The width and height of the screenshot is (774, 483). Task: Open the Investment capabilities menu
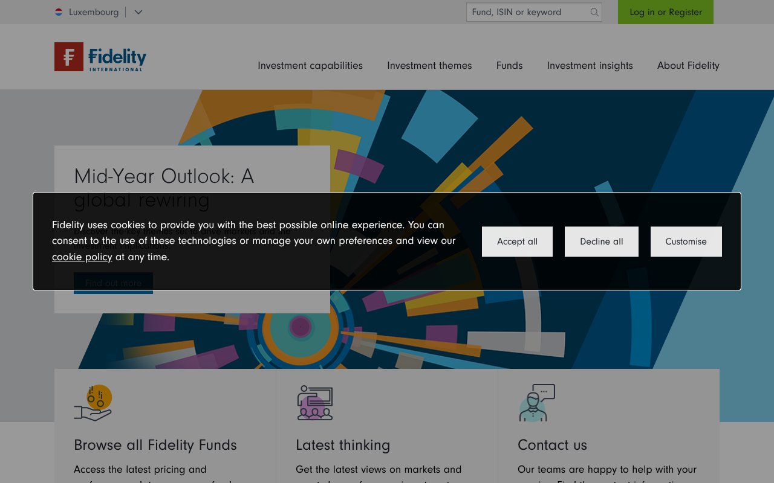pyautogui.click(x=310, y=65)
